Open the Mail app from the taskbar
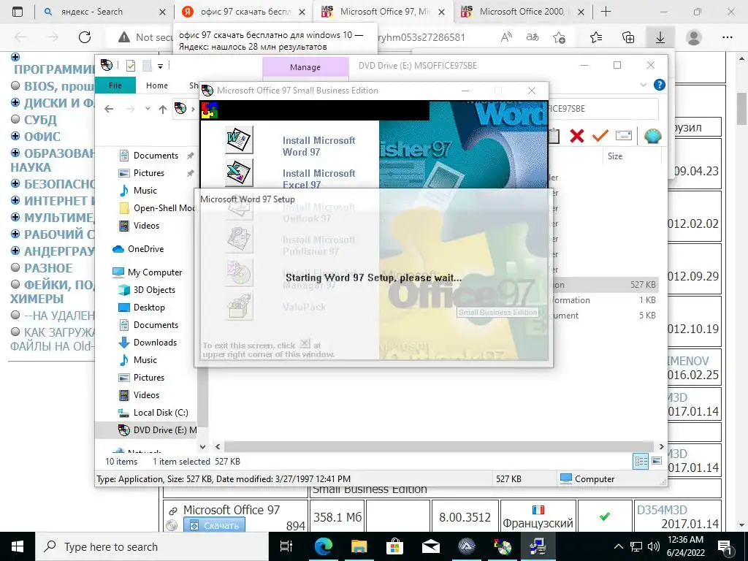The image size is (748, 561). [431, 546]
